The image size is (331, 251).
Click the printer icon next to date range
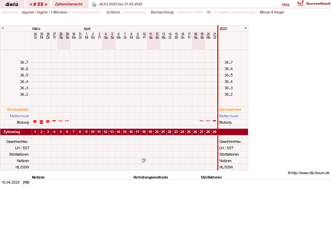(x=94, y=4)
